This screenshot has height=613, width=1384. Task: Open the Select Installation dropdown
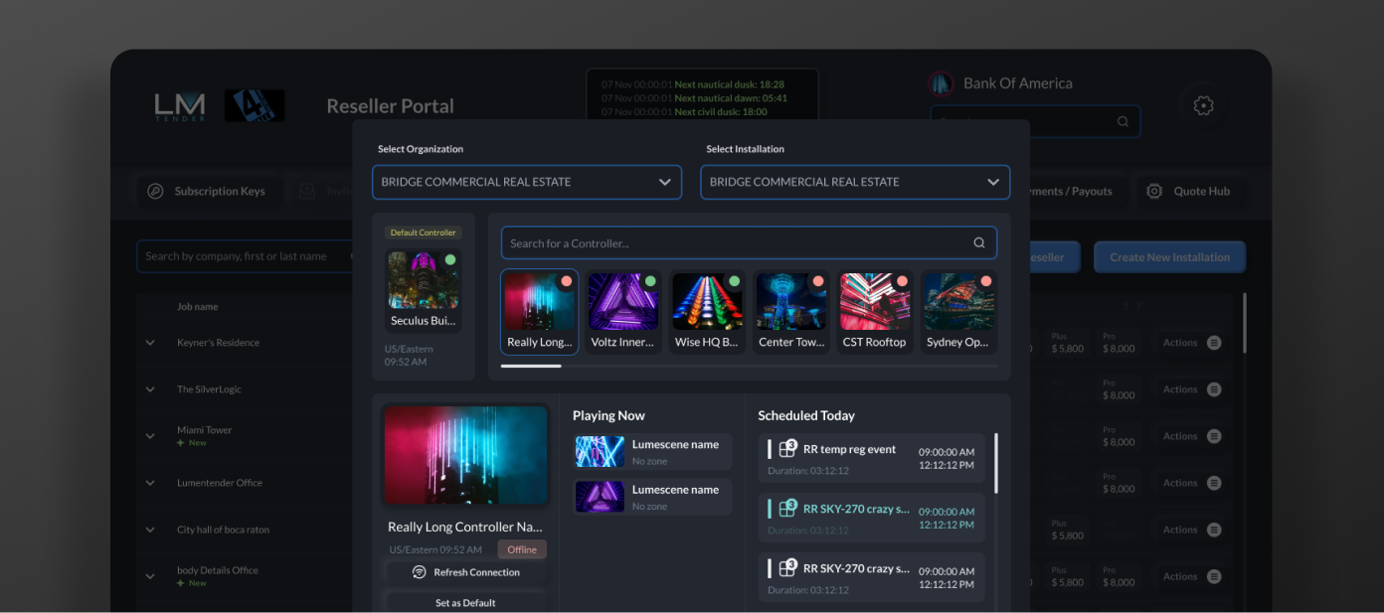[855, 182]
